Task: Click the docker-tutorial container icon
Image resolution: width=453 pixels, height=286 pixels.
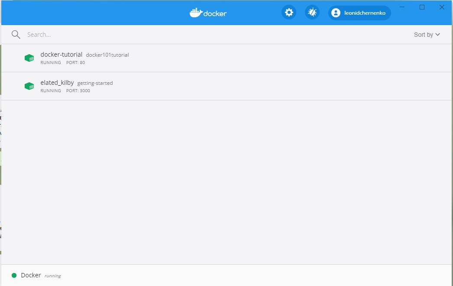Action: coord(29,58)
